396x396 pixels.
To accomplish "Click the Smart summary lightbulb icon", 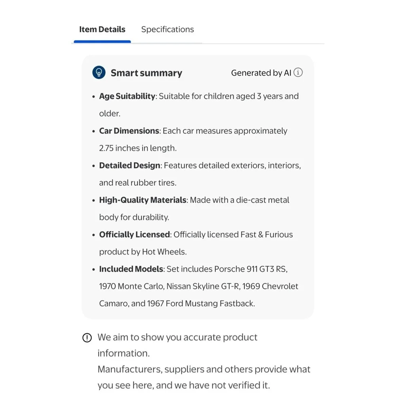I will point(99,72).
